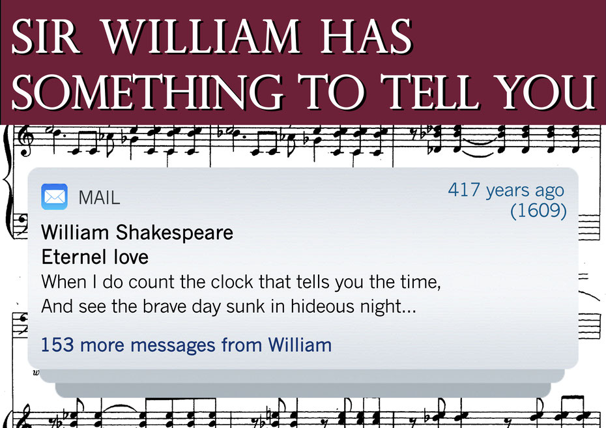This screenshot has height=428, width=606.
Task: Click the (1609) year label
Action: [538, 210]
